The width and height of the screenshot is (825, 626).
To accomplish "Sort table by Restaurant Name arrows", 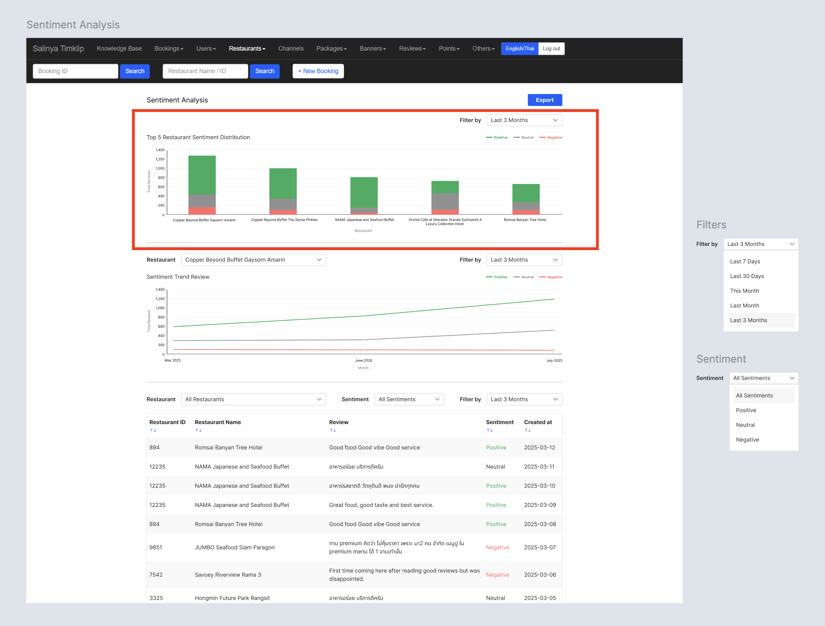I will (x=198, y=430).
